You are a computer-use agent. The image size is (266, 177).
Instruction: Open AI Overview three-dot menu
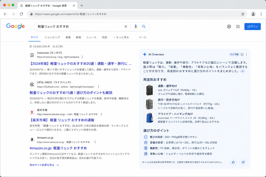(247, 54)
